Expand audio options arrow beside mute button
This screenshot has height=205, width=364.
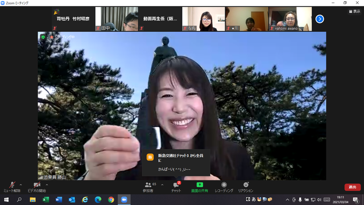tap(21, 185)
